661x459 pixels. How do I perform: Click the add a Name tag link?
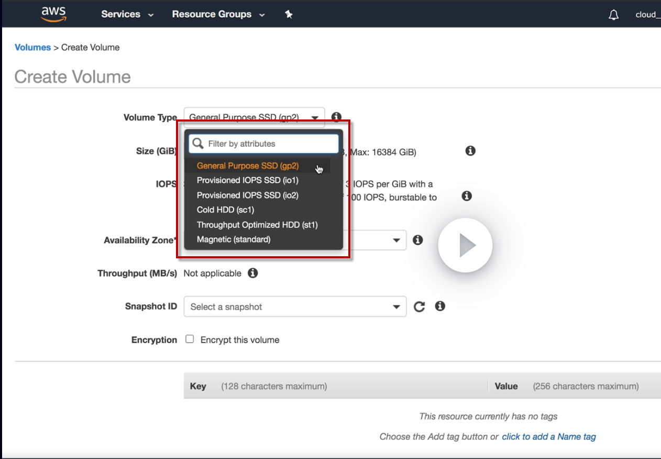point(548,436)
